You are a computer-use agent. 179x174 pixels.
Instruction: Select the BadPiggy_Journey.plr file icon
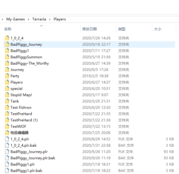(7, 151)
